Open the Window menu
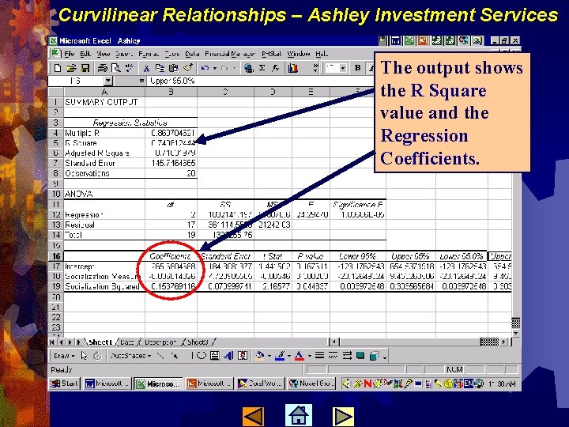This screenshot has width=569, height=427. click(298, 54)
